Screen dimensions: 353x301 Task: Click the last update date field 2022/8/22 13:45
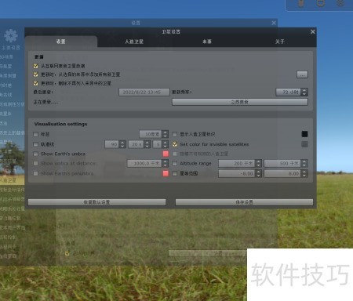click(x=144, y=92)
